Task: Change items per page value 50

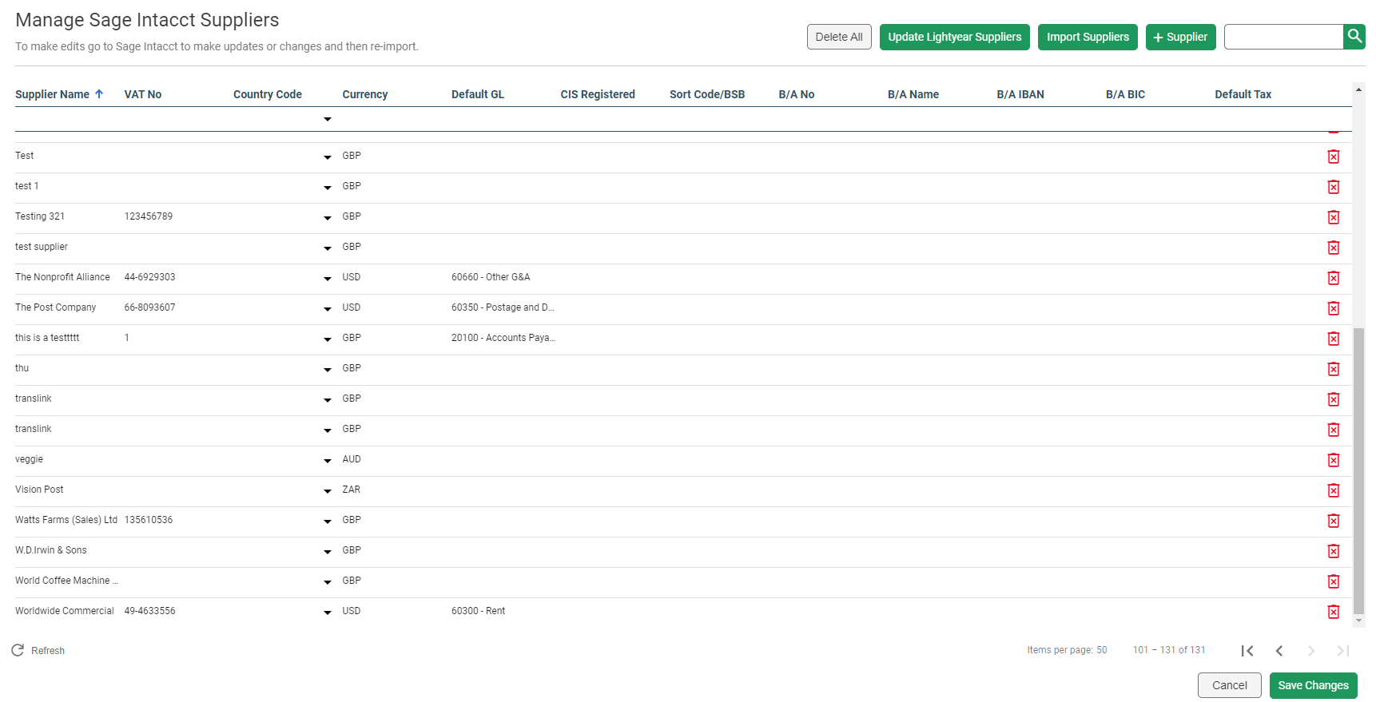Action: 1101,650
